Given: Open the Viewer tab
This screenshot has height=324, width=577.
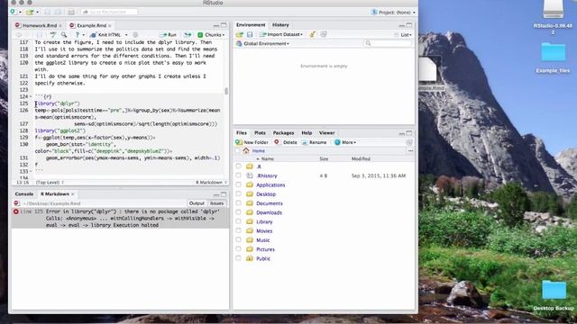Looking at the screenshot, I should (326, 133).
